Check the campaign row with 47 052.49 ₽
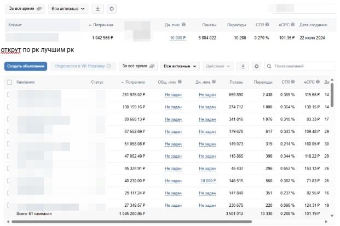 point(8,156)
